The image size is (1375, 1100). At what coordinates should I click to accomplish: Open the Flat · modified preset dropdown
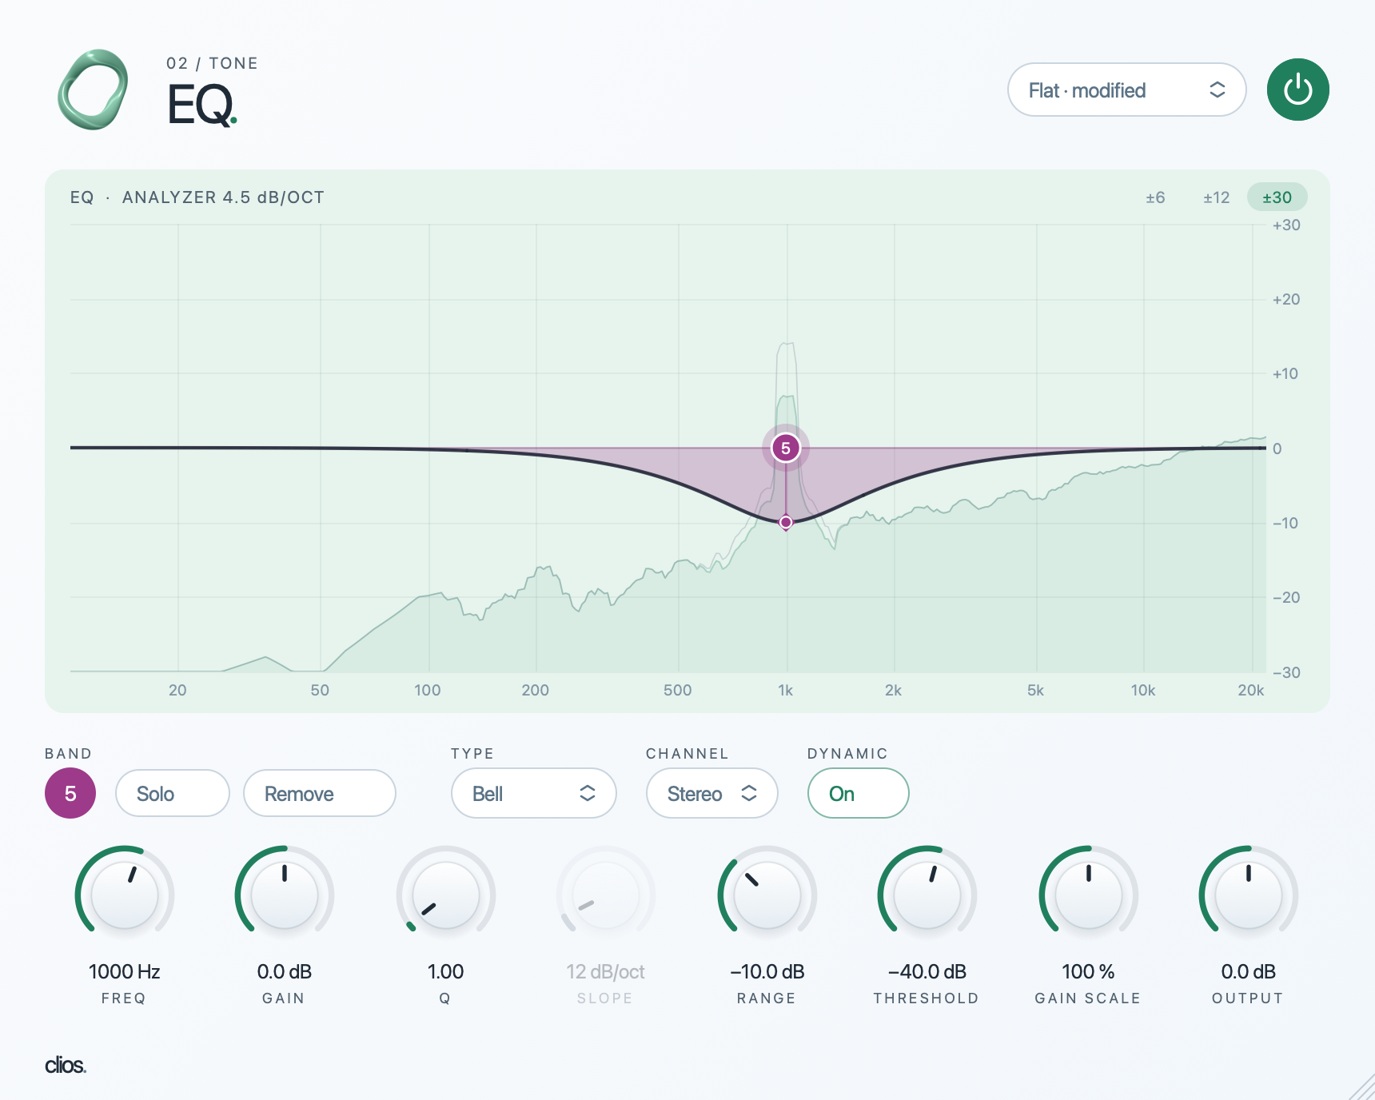click(1126, 90)
